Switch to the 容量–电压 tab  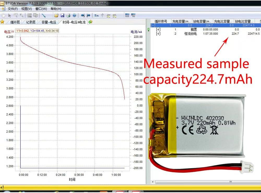(x=49, y=22)
